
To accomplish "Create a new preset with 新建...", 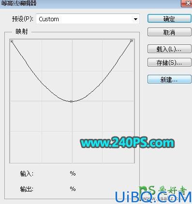I will [x=169, y=79].
